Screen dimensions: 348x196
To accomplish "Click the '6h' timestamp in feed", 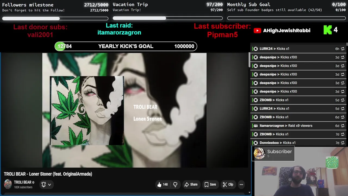I will (x=337, y=49).
